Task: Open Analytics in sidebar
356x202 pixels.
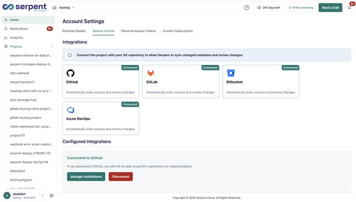Action: point(28,38)
